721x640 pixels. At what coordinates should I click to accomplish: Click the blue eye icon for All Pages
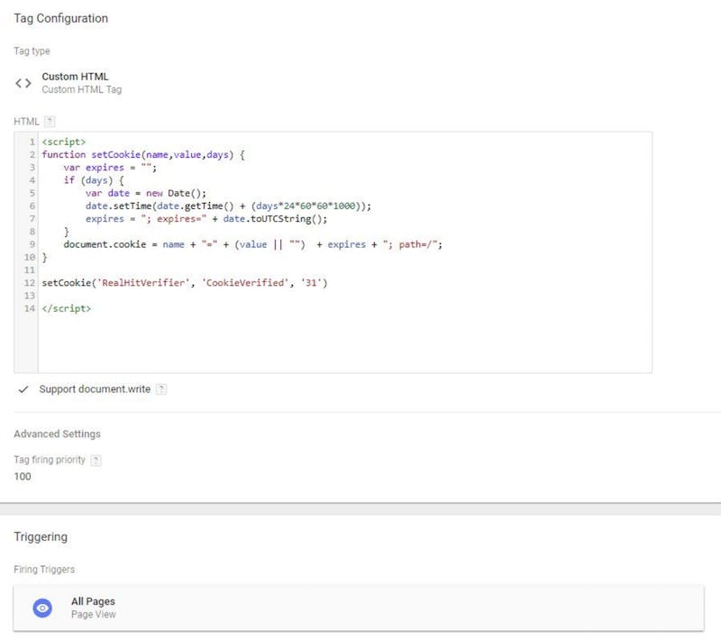click(42, 608)
